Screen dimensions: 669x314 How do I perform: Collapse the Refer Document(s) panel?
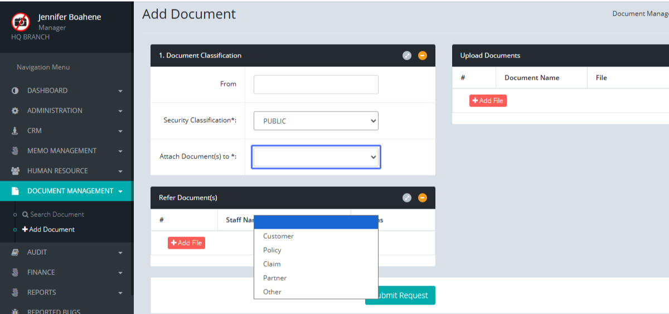point(423,198)
